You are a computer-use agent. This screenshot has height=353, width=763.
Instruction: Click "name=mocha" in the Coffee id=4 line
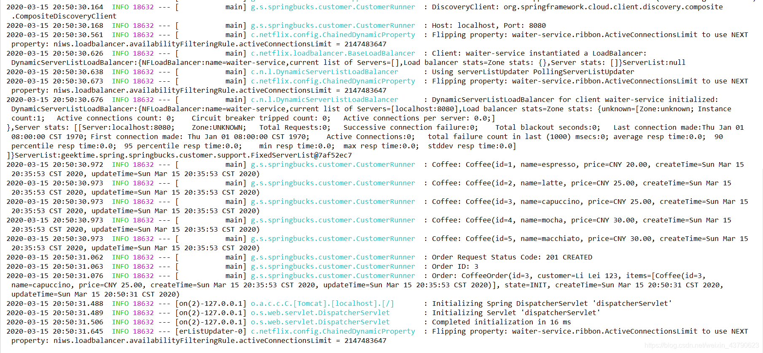click(x=541, y=220)
